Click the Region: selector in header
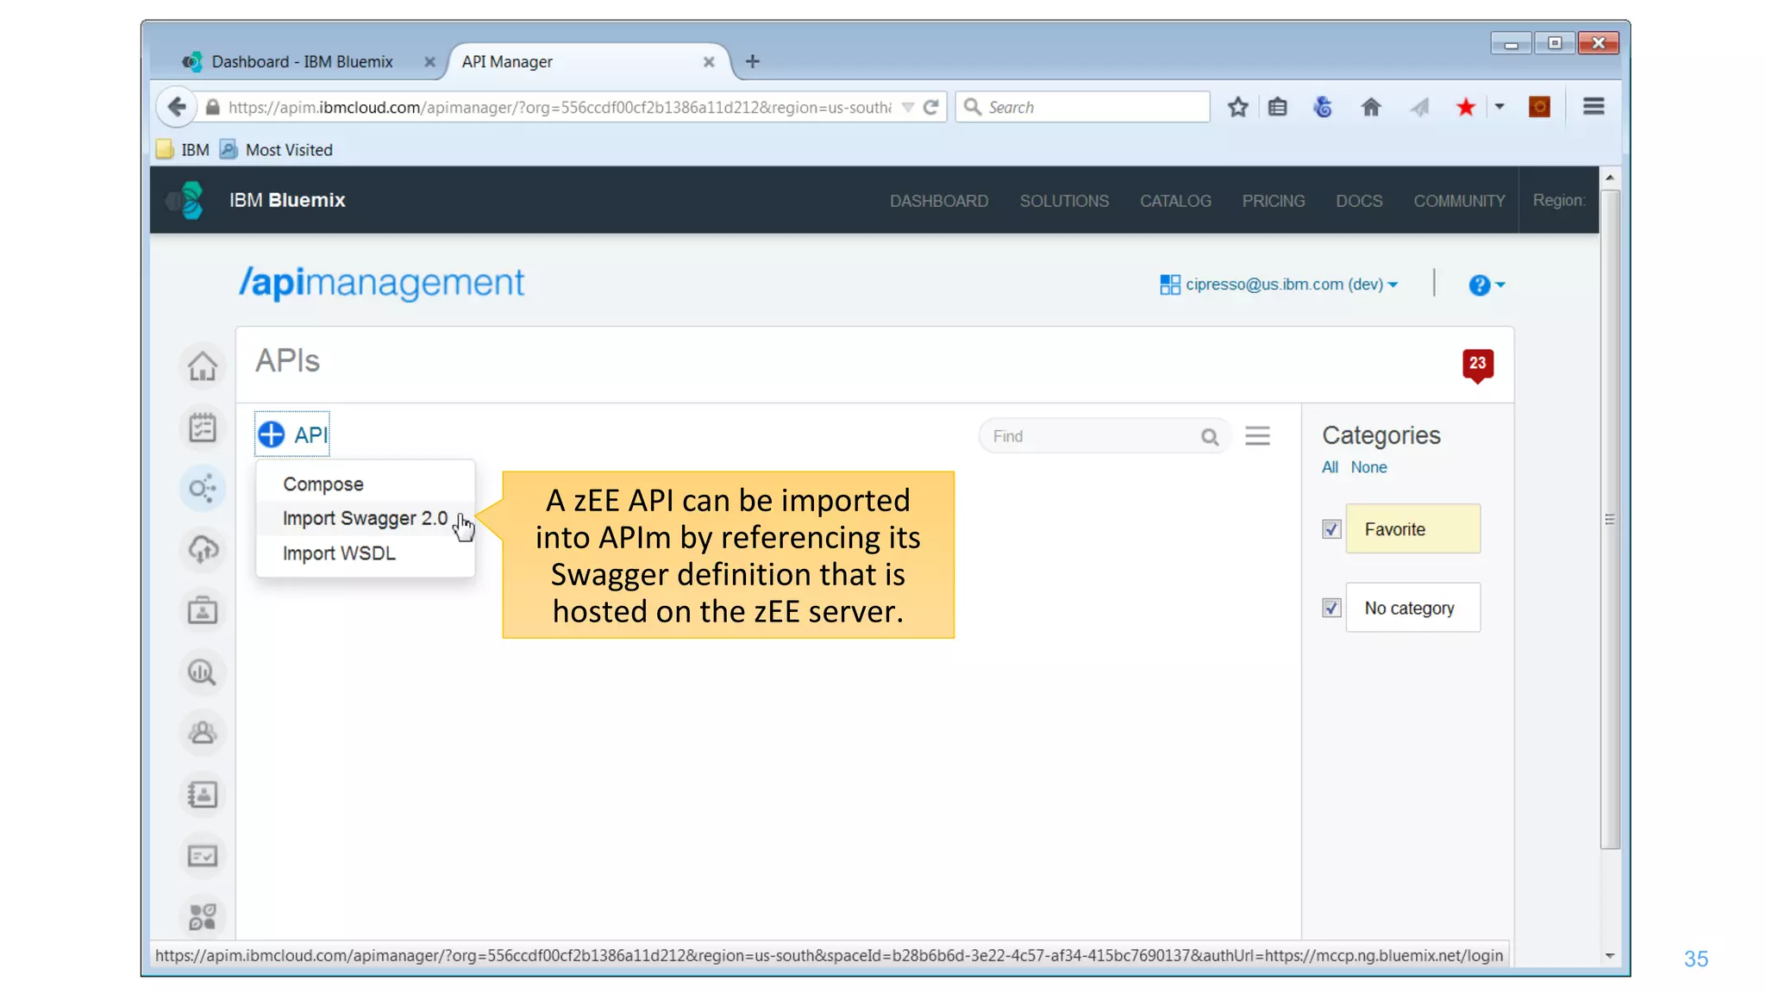This screenshot has width=1766, height=993. (x=1559, y=200)
